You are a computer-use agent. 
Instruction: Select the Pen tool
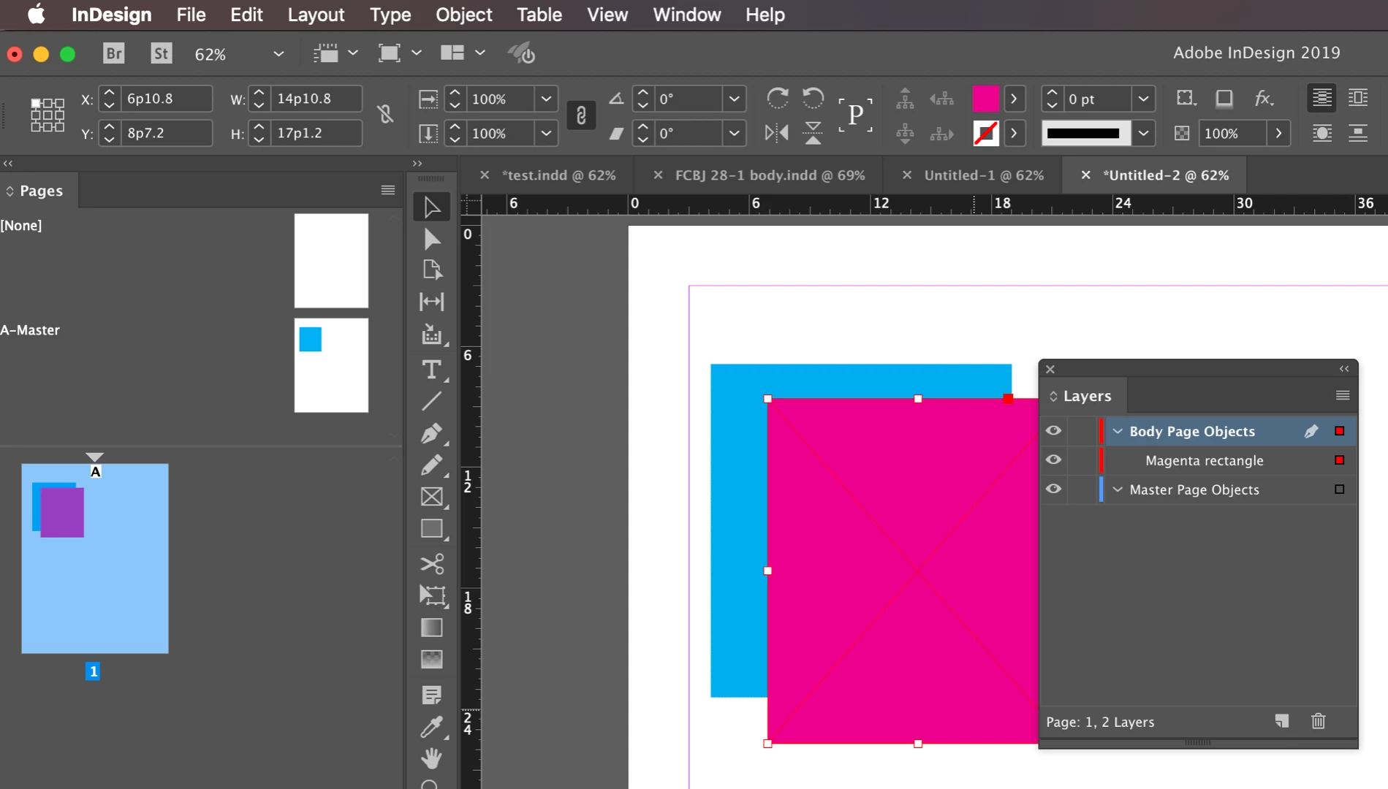click(431, 433)
